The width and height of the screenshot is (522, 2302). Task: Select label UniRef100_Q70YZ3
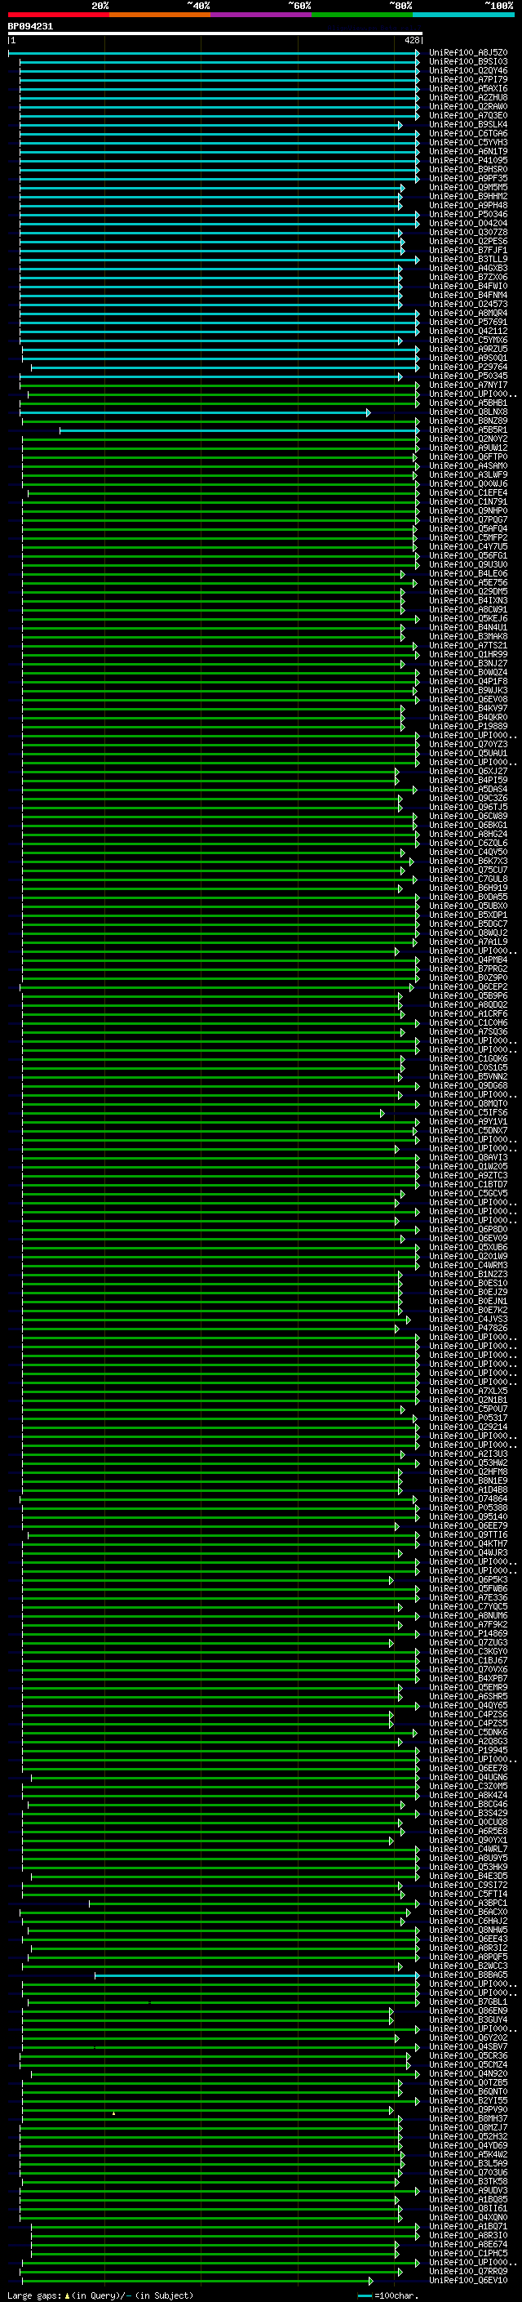(x=468, y=745)
